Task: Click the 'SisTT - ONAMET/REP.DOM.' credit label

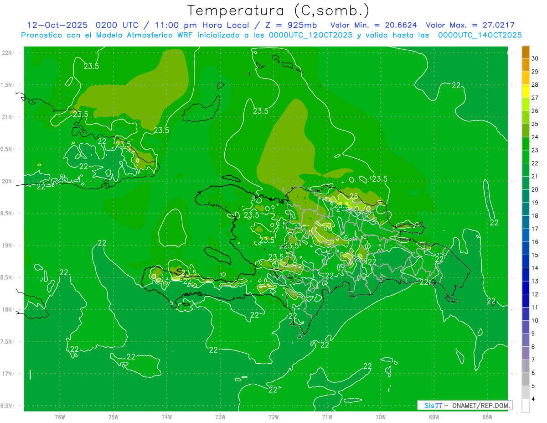Action: (464, 405)
